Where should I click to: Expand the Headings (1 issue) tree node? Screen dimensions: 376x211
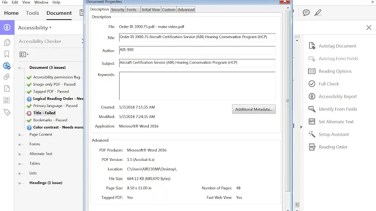[x=20, y=183]
